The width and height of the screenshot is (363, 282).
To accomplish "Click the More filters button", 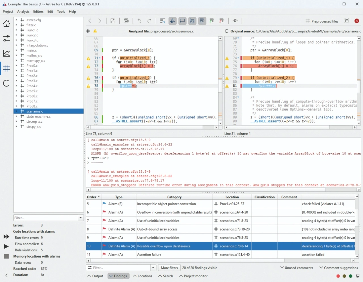I will pos(169,268).
